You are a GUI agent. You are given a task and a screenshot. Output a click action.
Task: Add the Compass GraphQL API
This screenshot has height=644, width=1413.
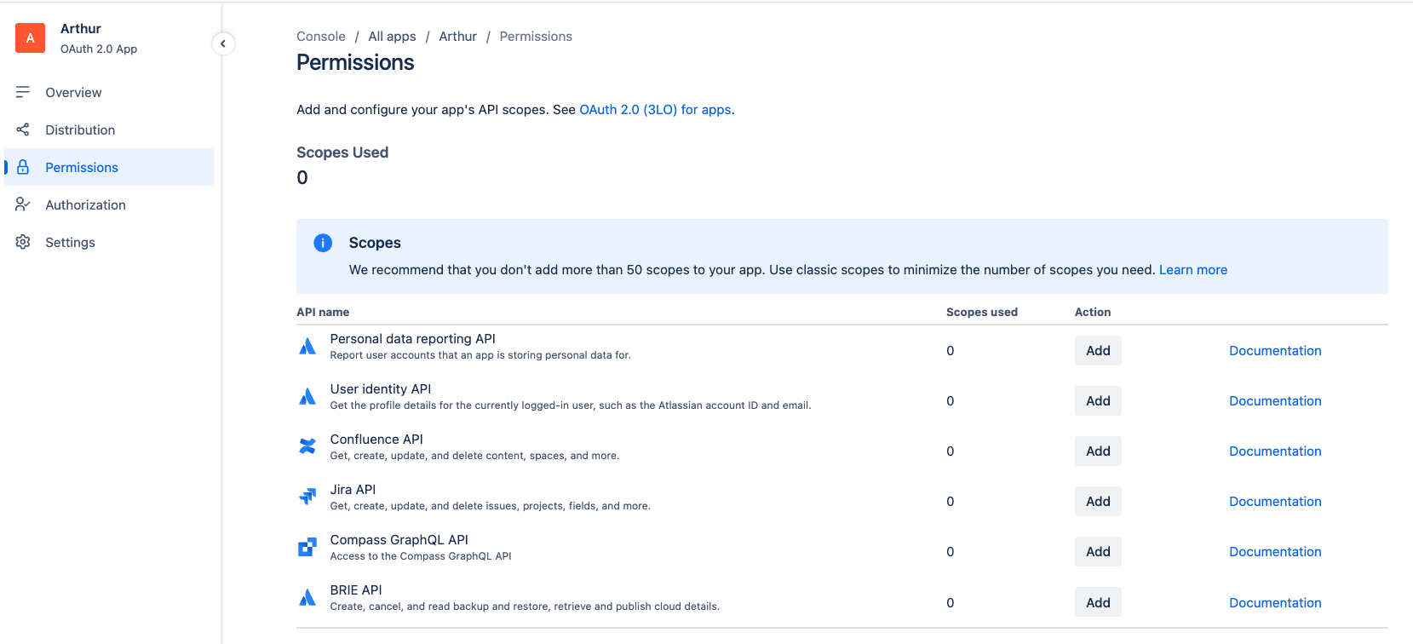coord(1098,552)
